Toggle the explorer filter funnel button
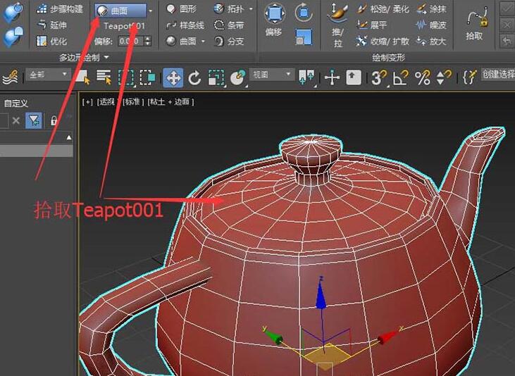Viewport: 515px width, 376px height. tap(34, 120)
